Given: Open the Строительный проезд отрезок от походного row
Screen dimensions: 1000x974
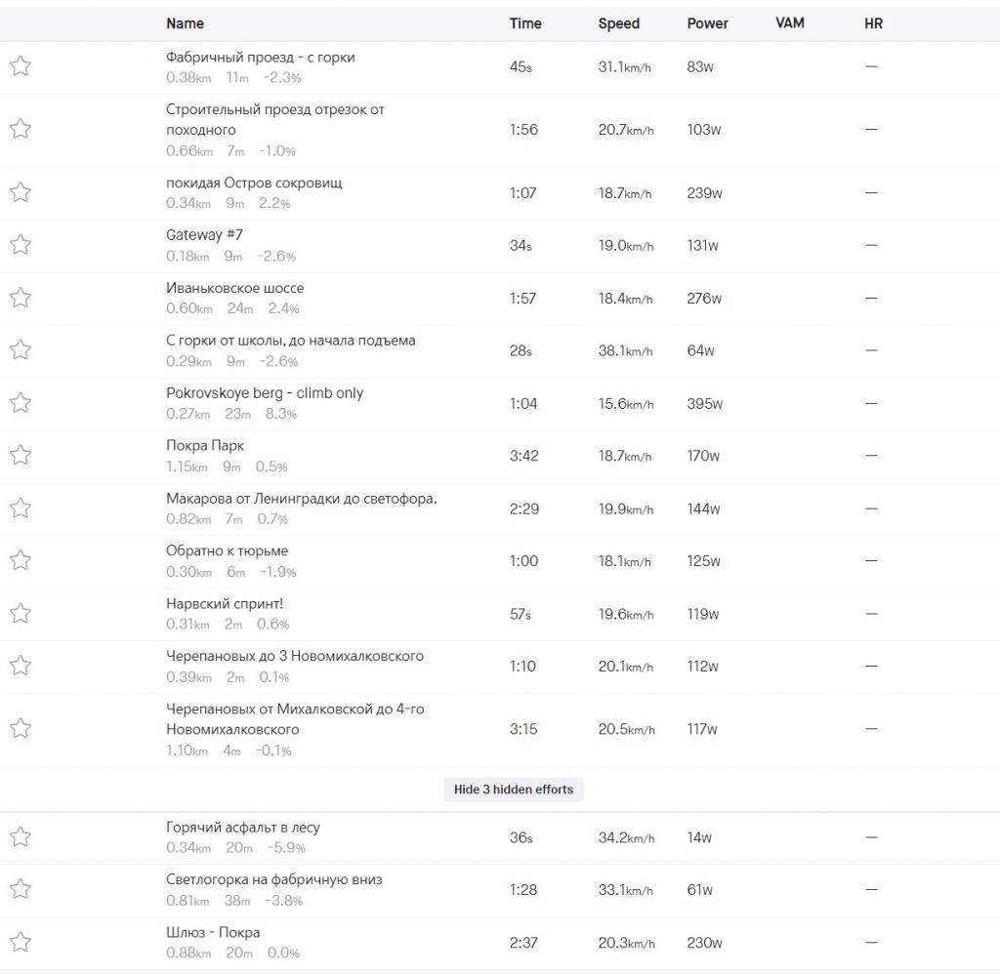Looking at the screenshot, I should pyautogui.click(x=500, y=131).
